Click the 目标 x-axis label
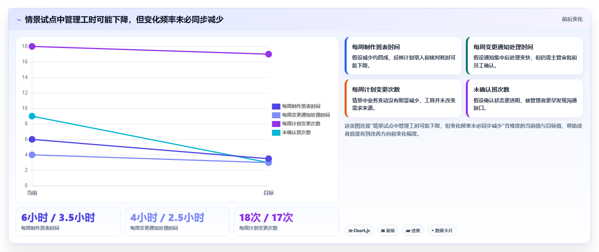599x252 pixels. pyautogui.click(x=269, y=193)
